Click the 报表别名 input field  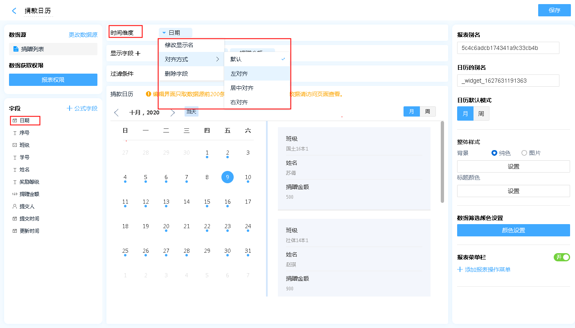508,48
